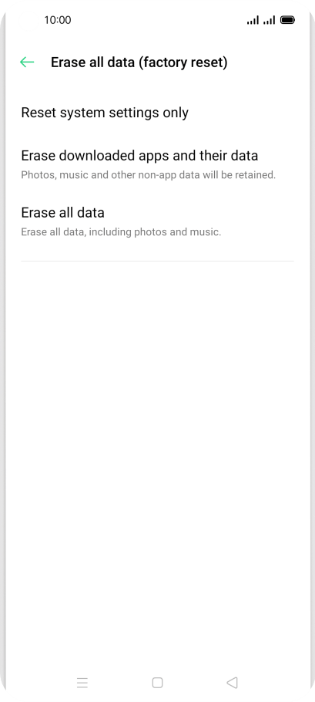The width and height of the screenshot is (315, 702).
Task: Tap the battery icon in status bar
Action: [x=287, y=20]
